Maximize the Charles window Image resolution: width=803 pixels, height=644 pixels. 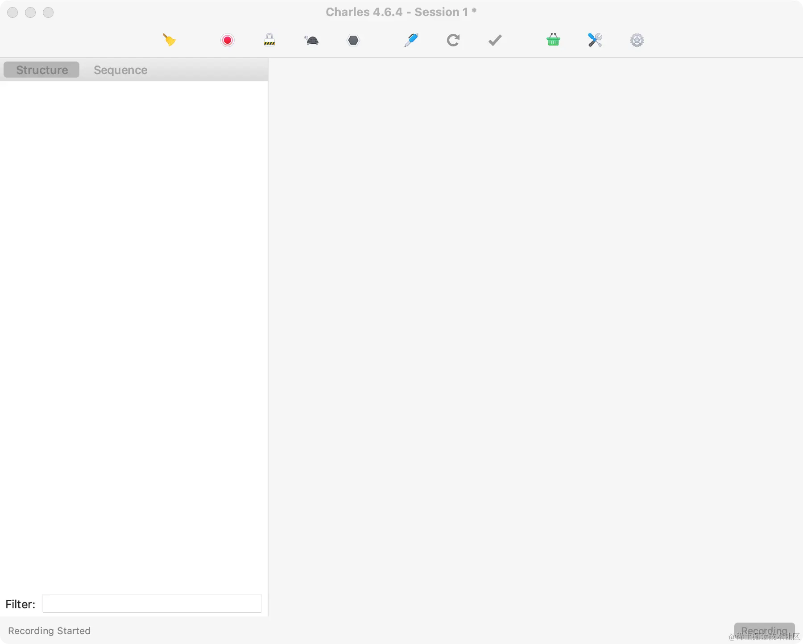pos(48,12)
